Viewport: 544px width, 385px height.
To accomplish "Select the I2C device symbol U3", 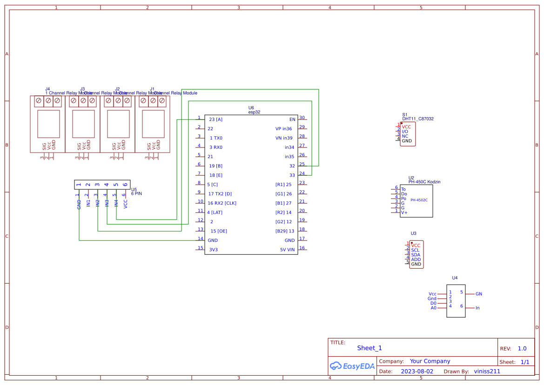I will pos(416,254).
